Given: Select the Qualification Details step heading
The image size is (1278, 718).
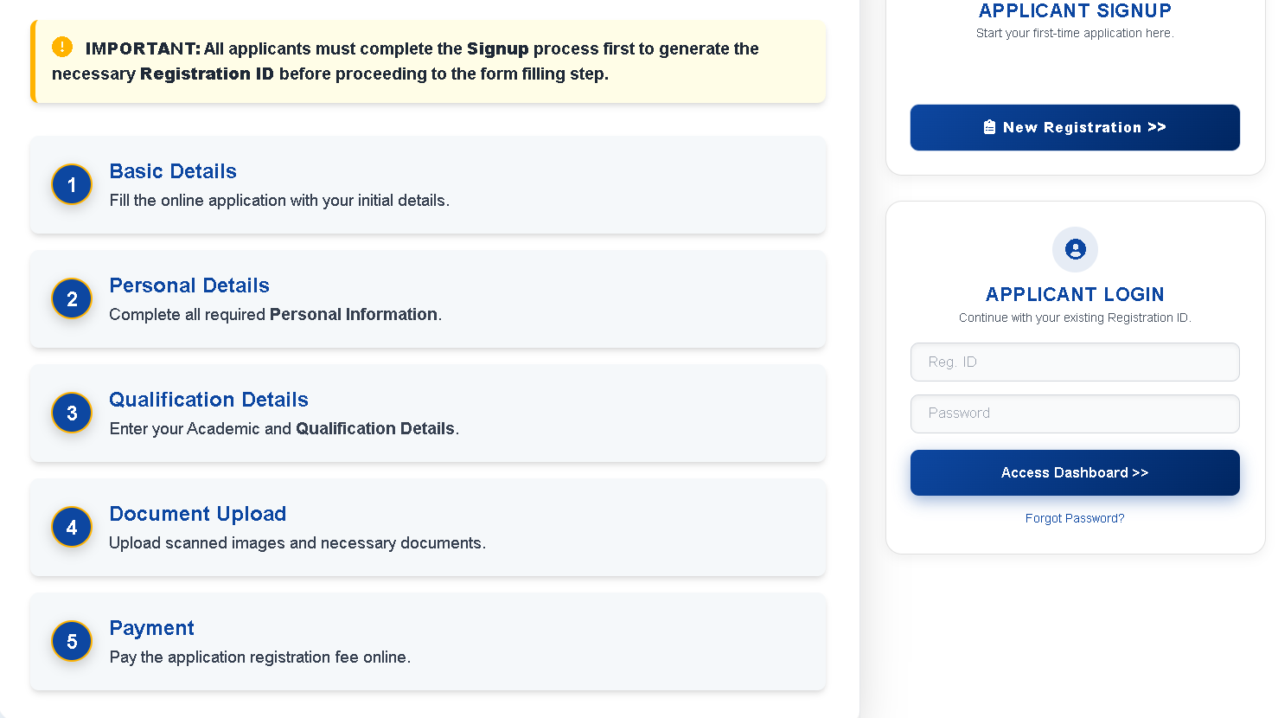Looking at the screenshot, I should click(208, 400).
